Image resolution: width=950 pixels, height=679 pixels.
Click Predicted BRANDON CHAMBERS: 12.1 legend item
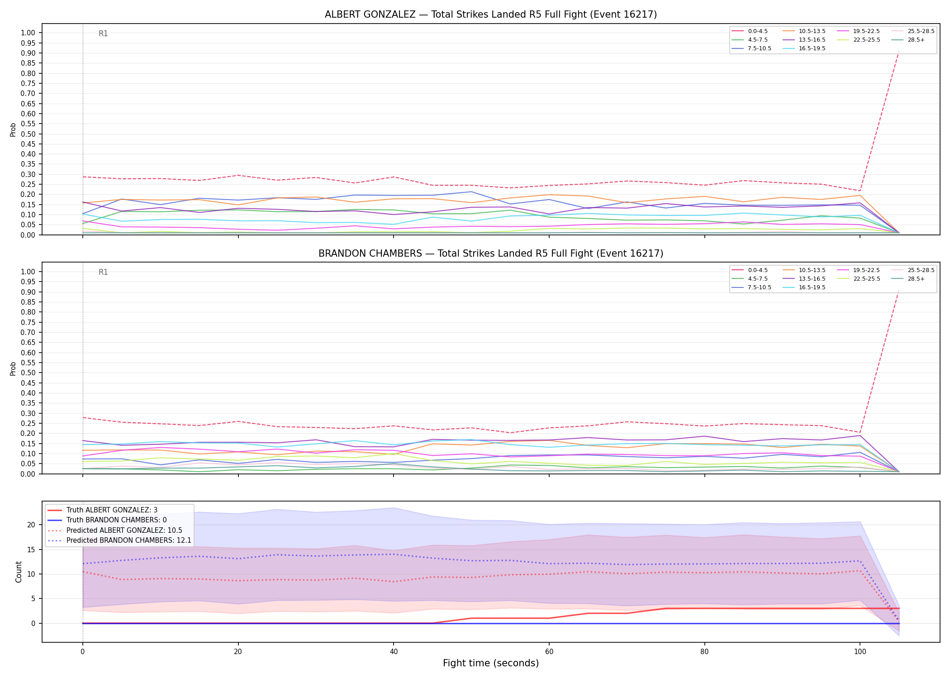click(119, 540)
